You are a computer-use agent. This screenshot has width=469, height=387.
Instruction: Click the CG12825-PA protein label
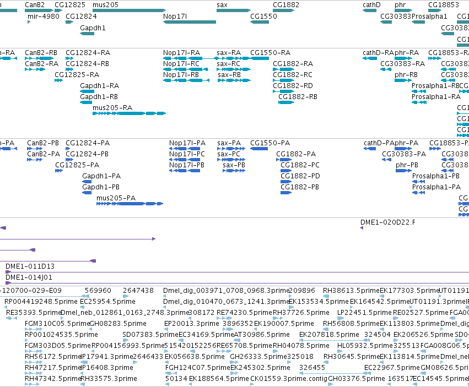(77, 165)
